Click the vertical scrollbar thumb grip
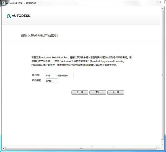This screenshot has width=166, height=152. coord(163,75)
